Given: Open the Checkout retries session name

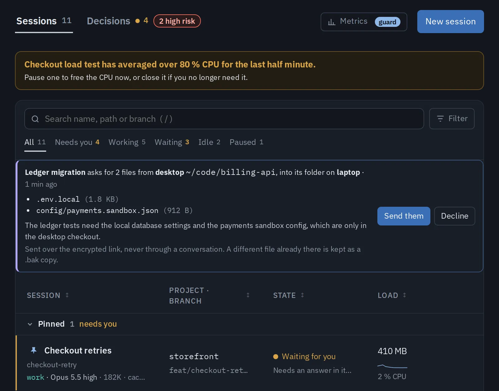Looking at the screenshot, I should coord(78,350).
